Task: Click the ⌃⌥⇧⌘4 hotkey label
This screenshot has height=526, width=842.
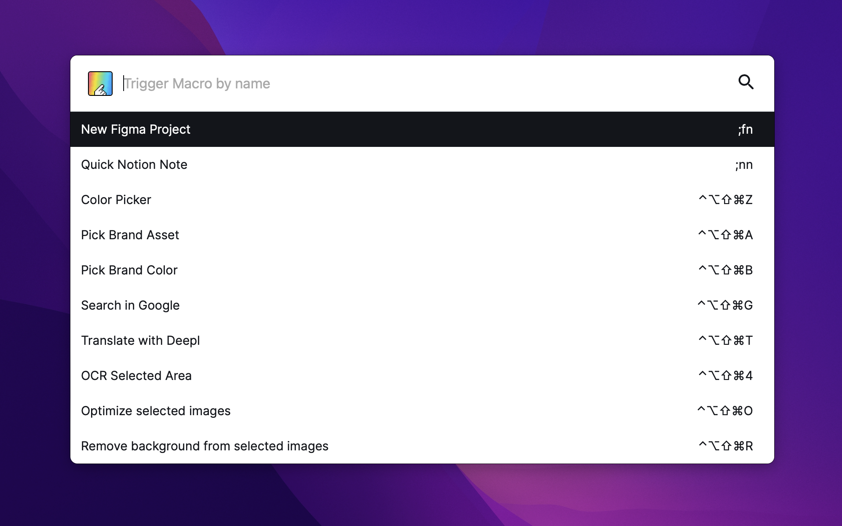Action: (x=725, y=376)
